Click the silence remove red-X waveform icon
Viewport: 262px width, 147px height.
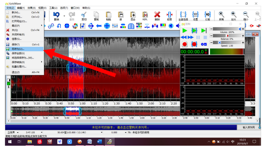coord(155,26)
